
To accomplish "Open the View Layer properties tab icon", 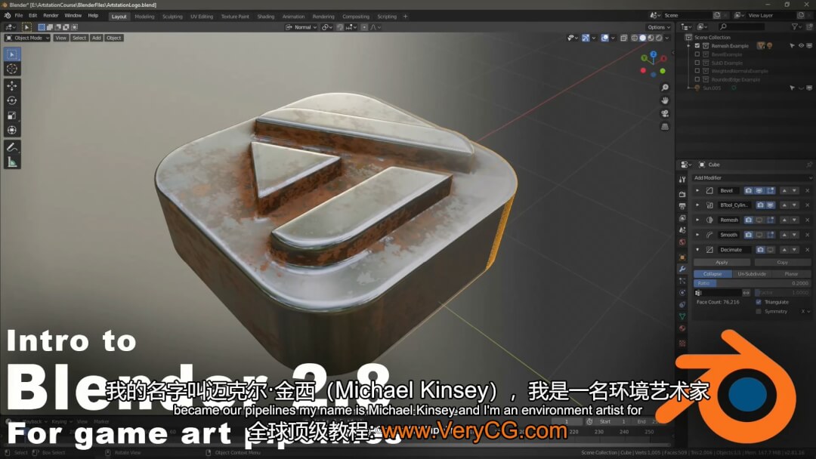I will [682, 218].
